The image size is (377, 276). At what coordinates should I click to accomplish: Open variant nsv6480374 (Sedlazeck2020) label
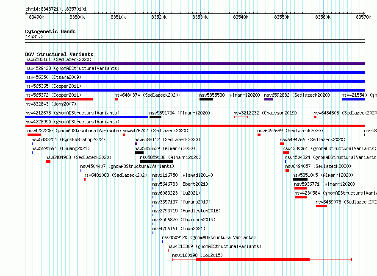click(x=147, y=95)
